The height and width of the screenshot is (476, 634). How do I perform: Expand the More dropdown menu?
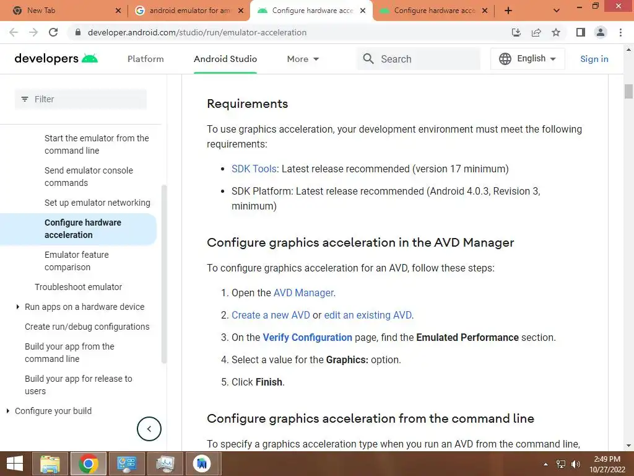[x=303, y=59]
